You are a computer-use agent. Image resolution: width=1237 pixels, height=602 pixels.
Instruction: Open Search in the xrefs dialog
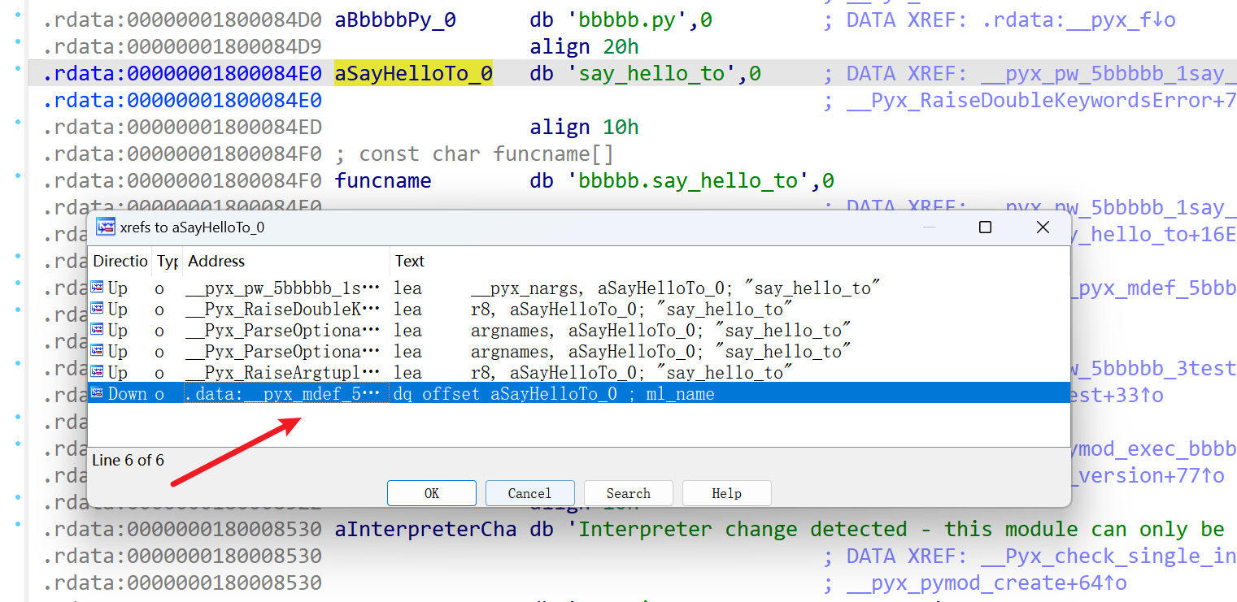click(628, 493)
